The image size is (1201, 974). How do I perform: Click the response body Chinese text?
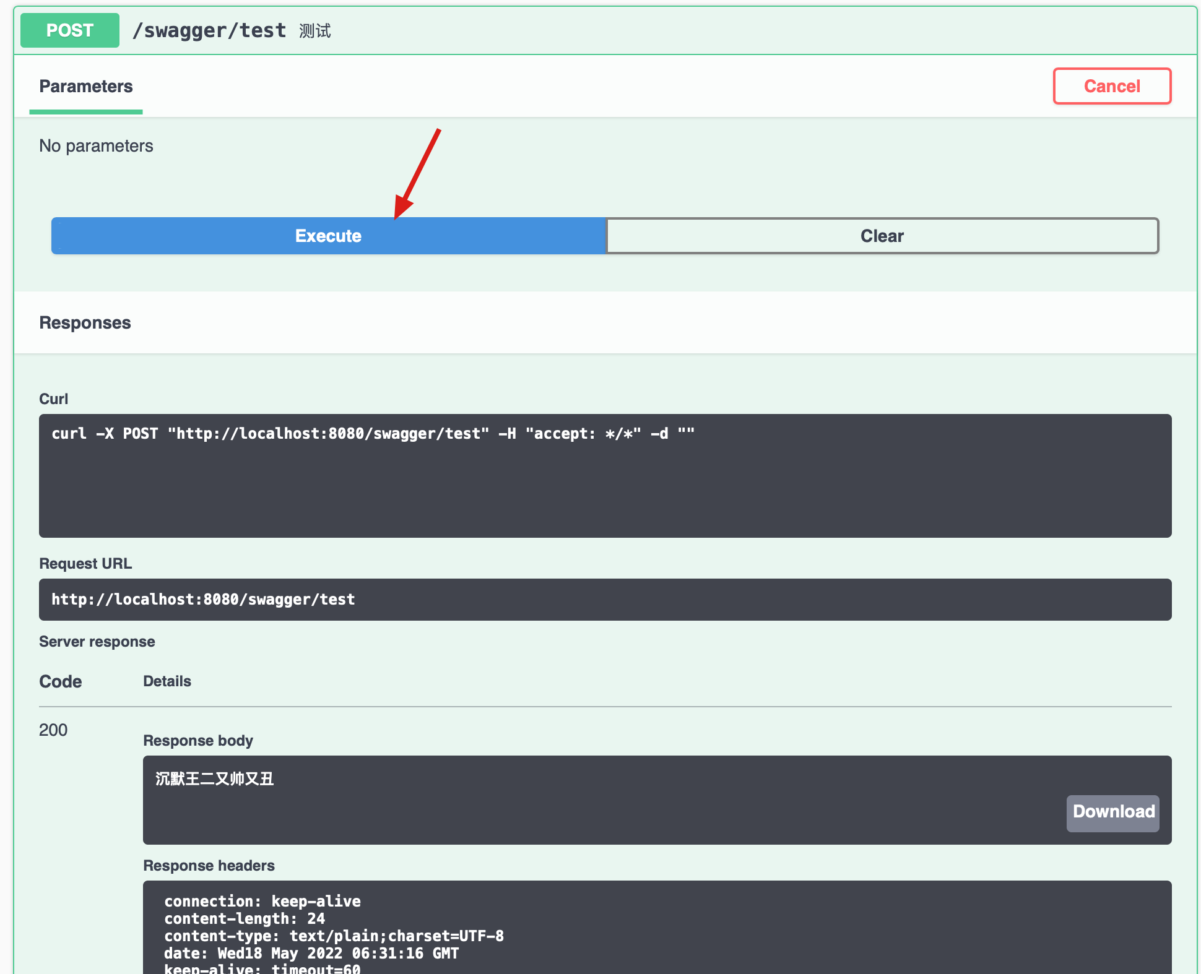tap(215, 778)
